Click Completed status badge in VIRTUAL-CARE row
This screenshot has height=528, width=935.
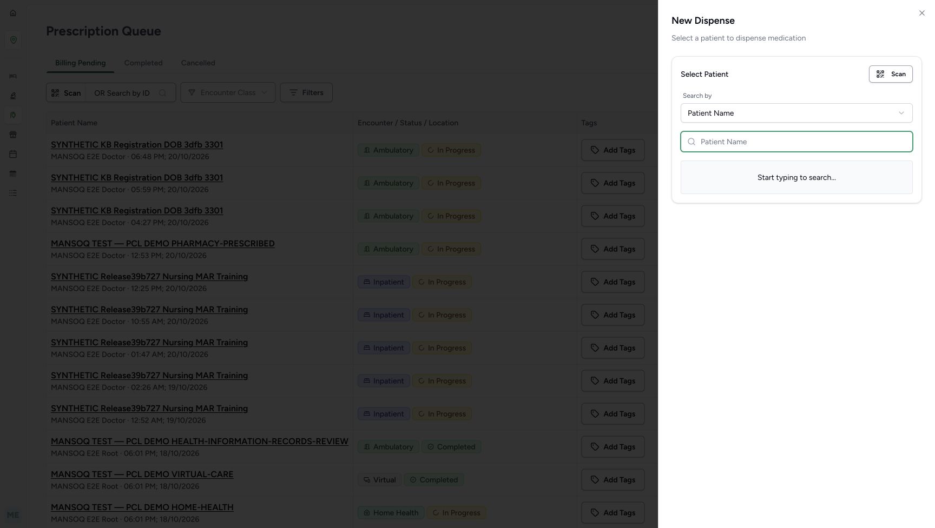click(x=433, y=480)
